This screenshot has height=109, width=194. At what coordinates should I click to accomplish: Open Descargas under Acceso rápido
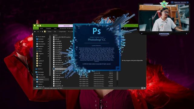coord(41,41)
